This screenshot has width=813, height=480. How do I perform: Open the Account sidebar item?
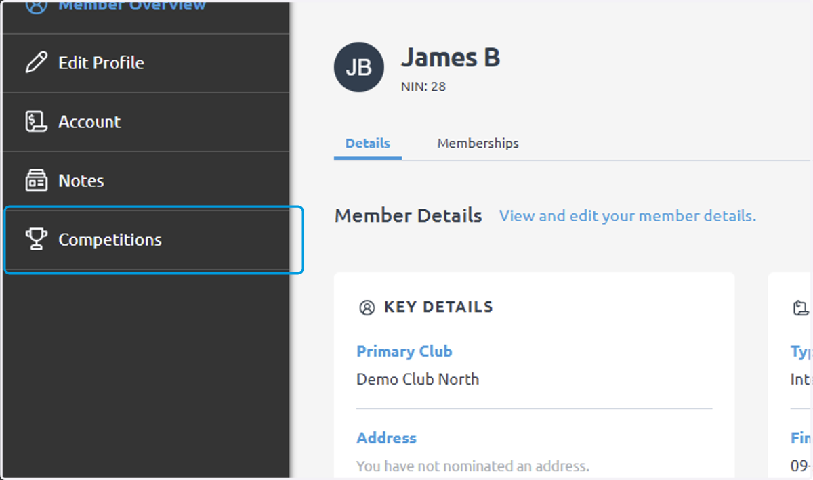click(146, 122)
